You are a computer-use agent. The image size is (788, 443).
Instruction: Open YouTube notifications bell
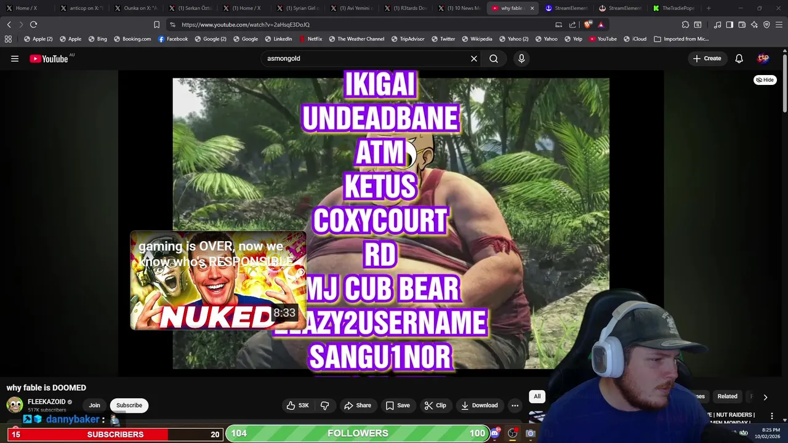click(739, 58)
